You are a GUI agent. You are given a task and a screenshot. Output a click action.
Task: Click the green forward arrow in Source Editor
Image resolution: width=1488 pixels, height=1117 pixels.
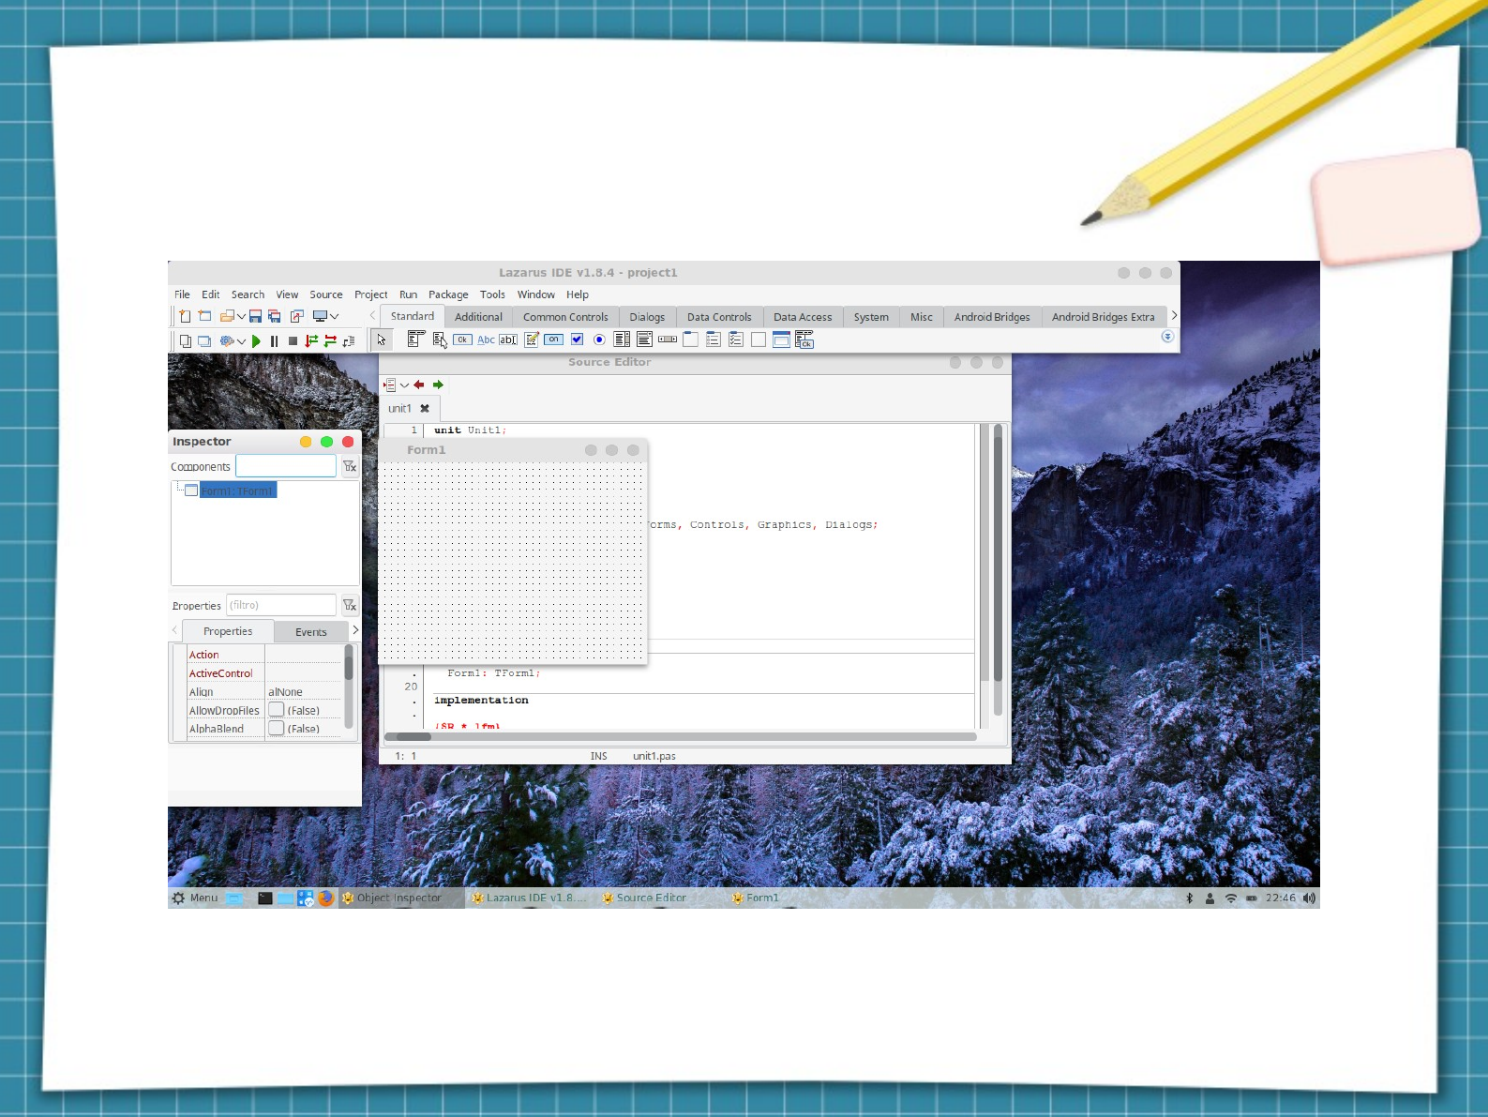[438, 385]
